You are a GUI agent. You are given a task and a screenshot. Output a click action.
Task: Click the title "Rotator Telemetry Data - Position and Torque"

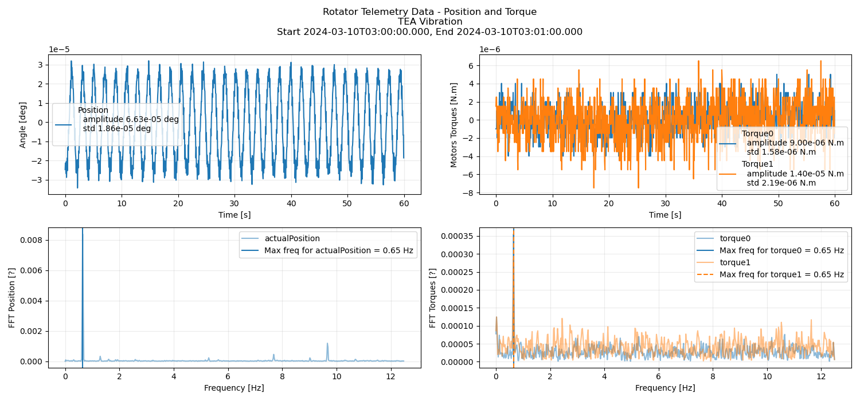pyautogui.click(x=429, y=11)
